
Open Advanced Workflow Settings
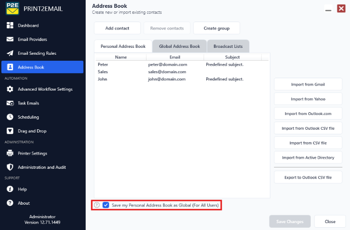point(45,89)
